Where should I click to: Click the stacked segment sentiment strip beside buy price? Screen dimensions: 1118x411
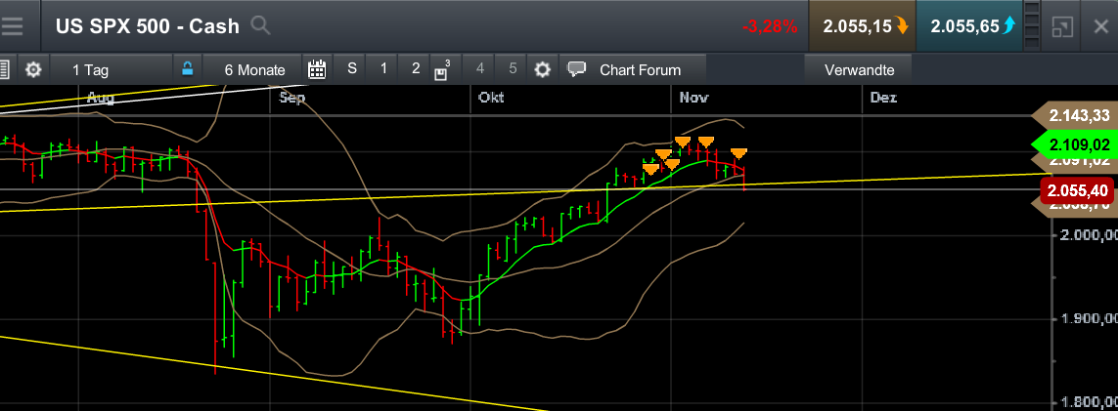coord(1032,26)
